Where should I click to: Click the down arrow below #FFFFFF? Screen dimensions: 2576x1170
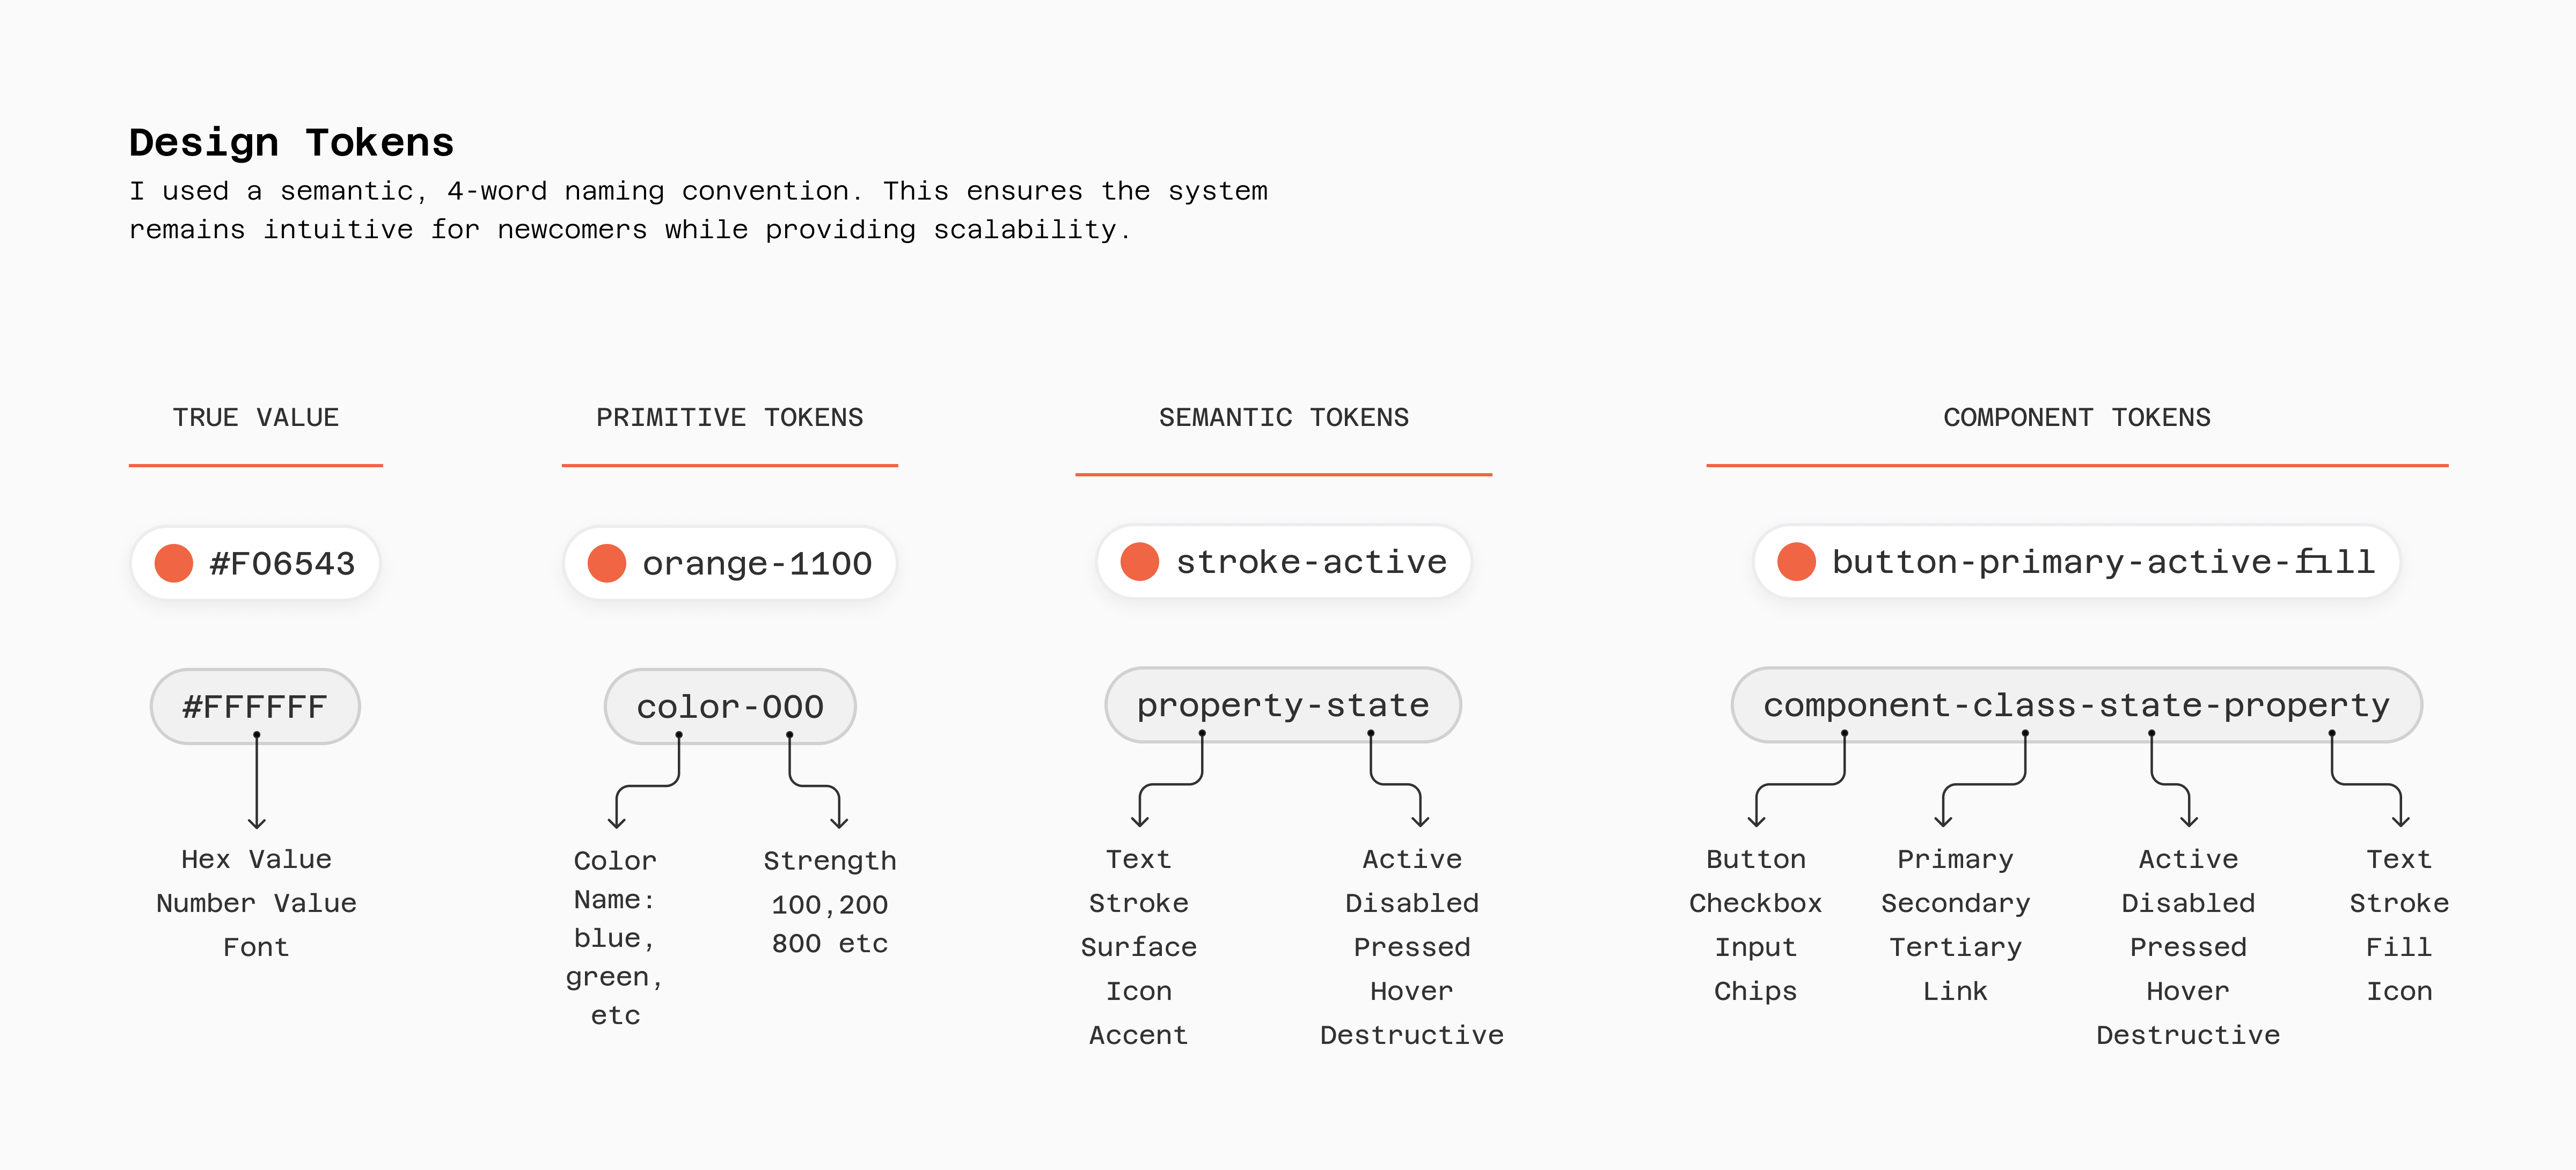click(257, 790)
